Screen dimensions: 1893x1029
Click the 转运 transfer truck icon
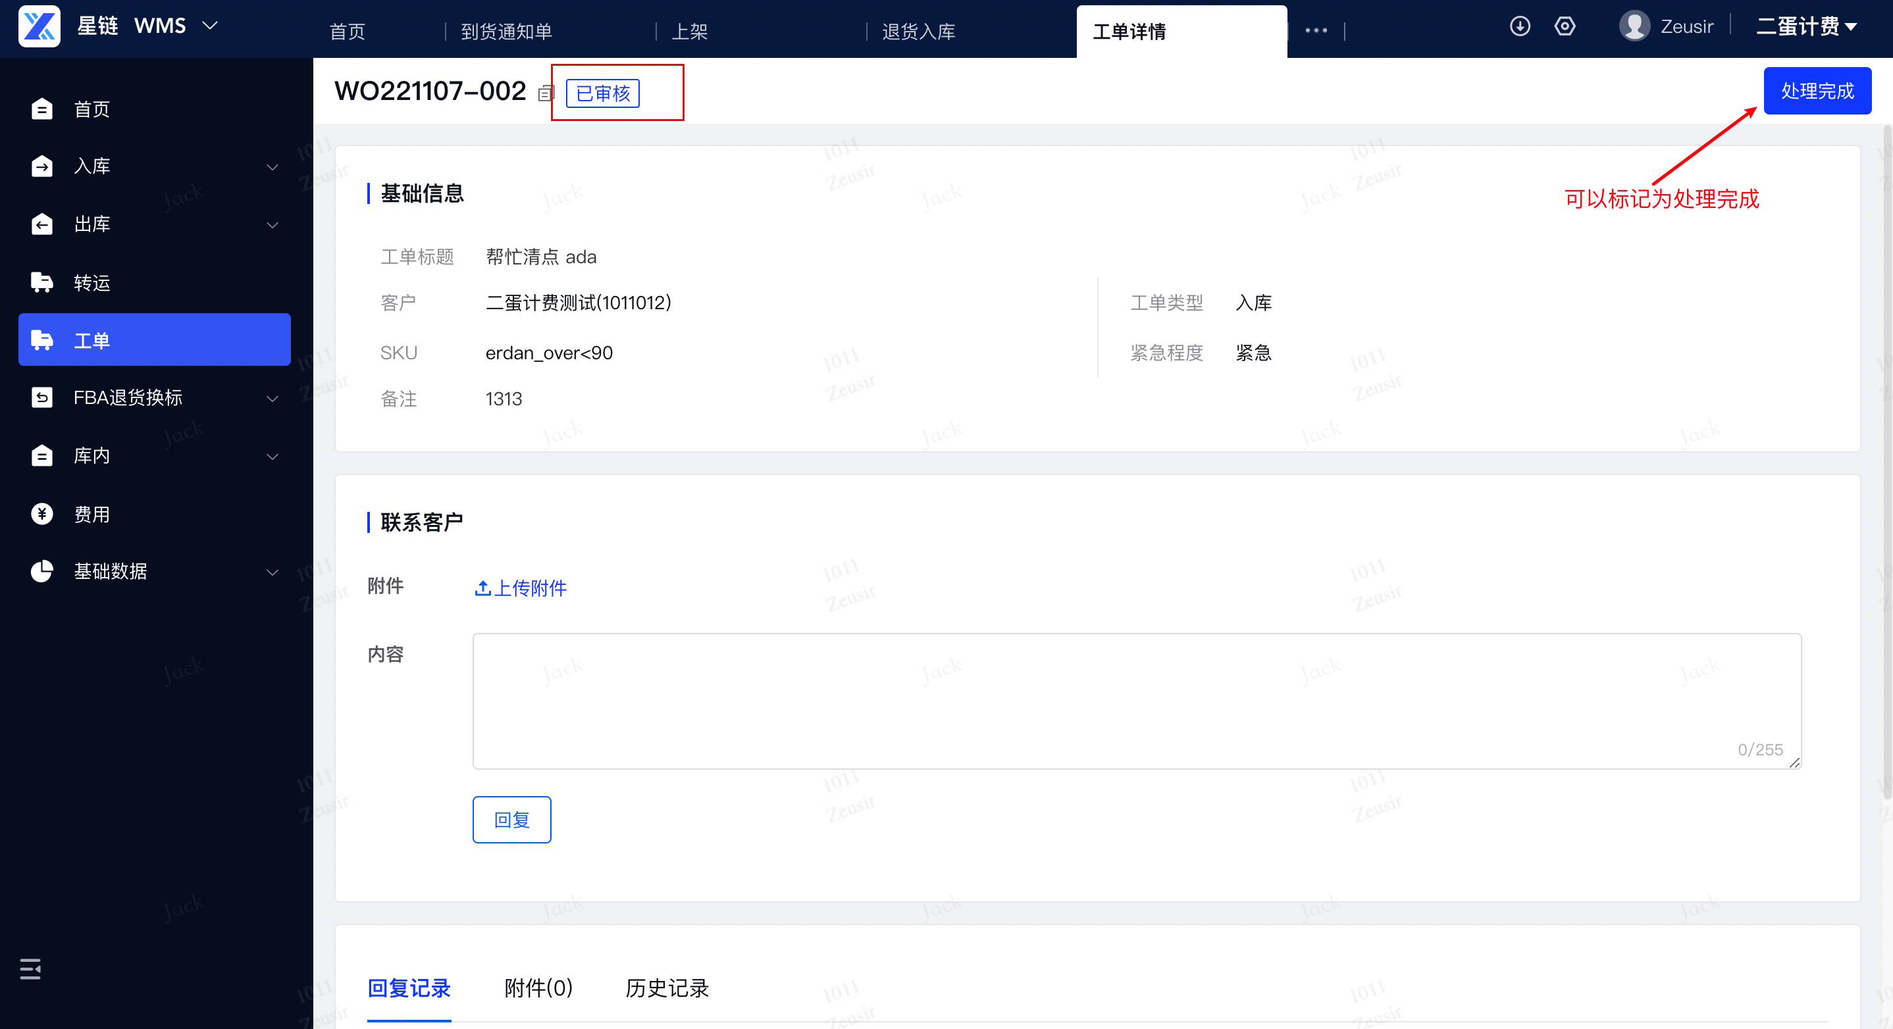(x=42, y=282)
